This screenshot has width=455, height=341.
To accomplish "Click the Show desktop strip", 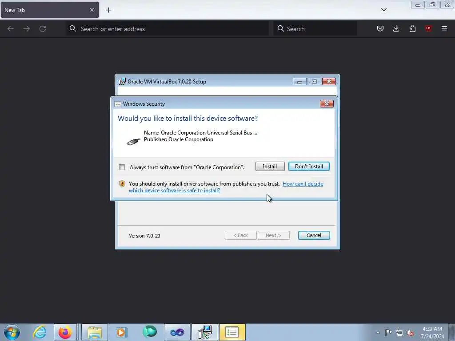I will point(451,332).
